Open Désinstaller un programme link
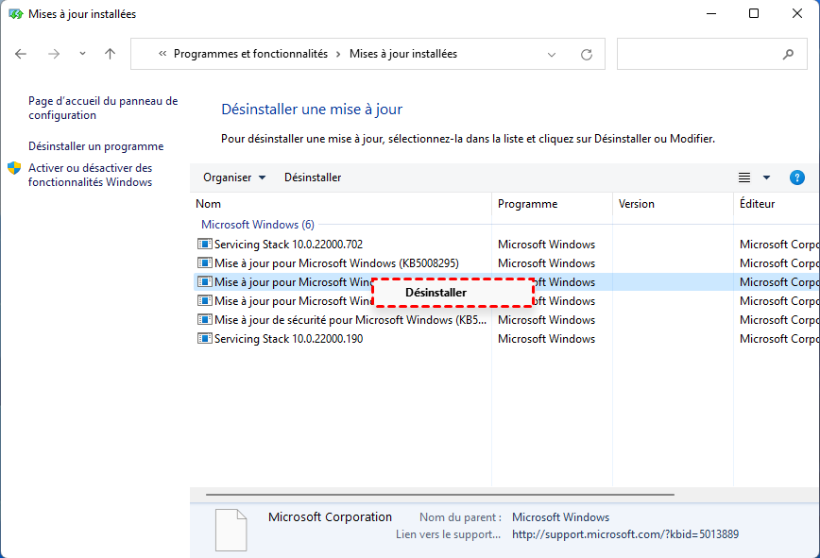 pyautogui.click(x=95, y=146)
